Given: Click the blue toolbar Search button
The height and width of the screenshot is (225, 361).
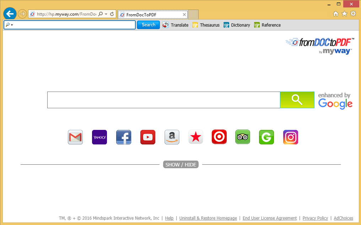Looking at the screenshot, I should point(148,25).
